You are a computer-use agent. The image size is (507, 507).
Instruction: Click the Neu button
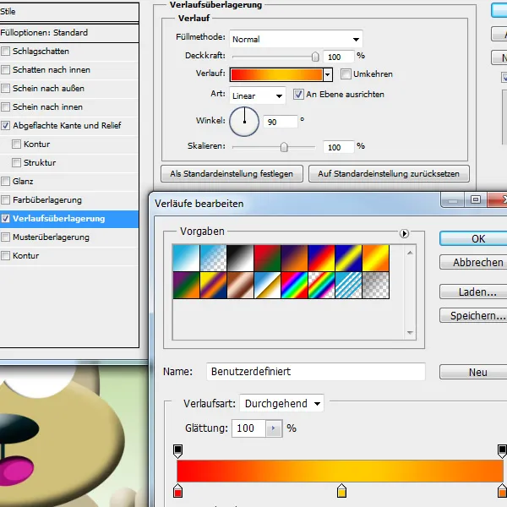[473, 372]
